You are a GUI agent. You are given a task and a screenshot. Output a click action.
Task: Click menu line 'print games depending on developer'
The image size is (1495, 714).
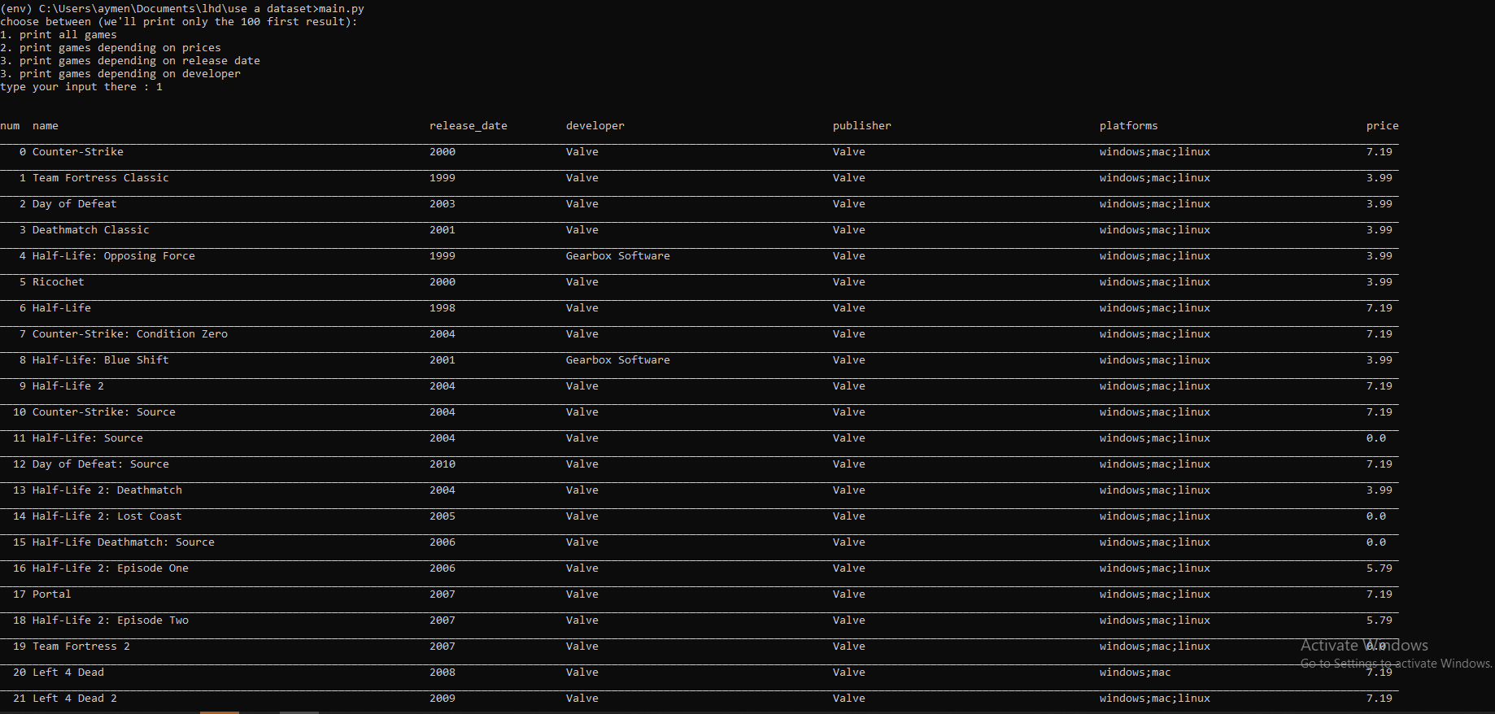coord(120,74)
